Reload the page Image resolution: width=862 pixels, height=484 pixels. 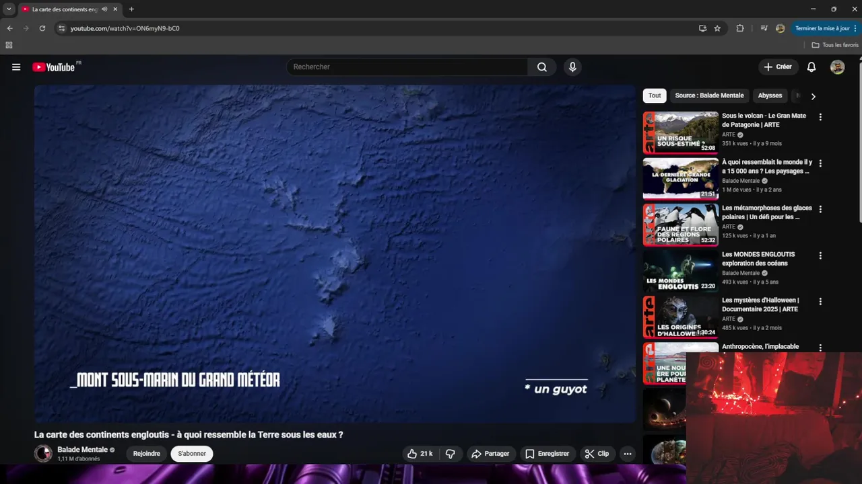click(42, 28)
